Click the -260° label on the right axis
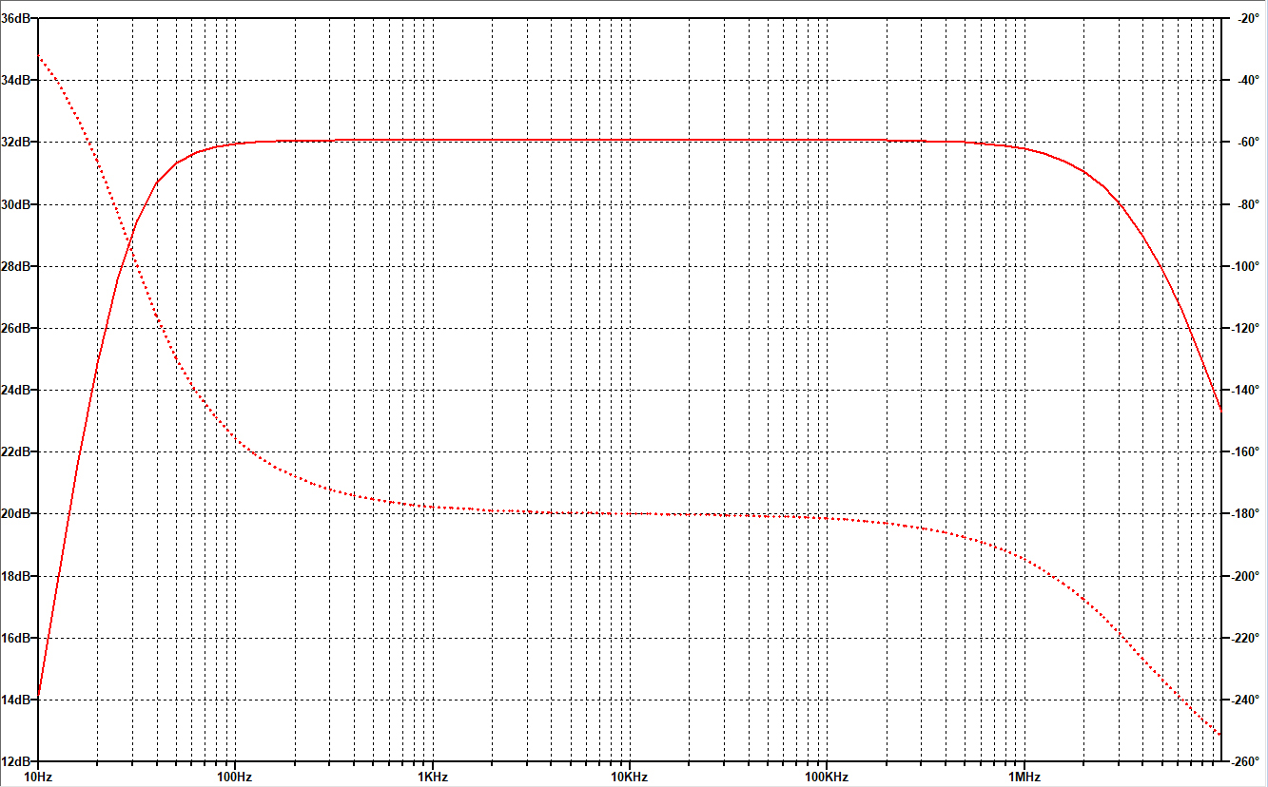The width and height of the screenshot is (1268, 787). (x=1245, y=761)
